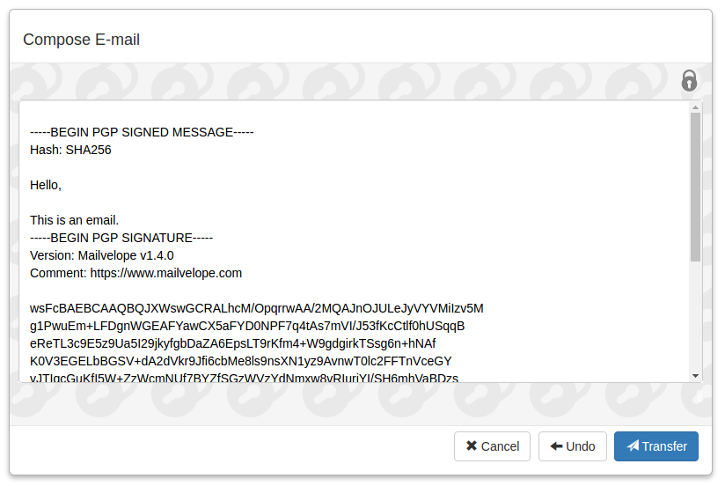Click signature line starting with wsFcBAEBCAAQ
725x486 pixels.
click(256, 308)
